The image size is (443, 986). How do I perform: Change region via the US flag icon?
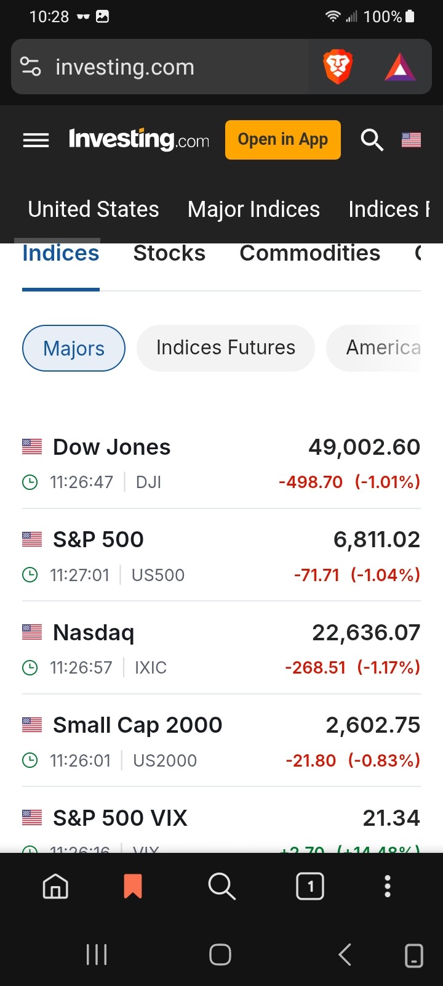[411, 141]
